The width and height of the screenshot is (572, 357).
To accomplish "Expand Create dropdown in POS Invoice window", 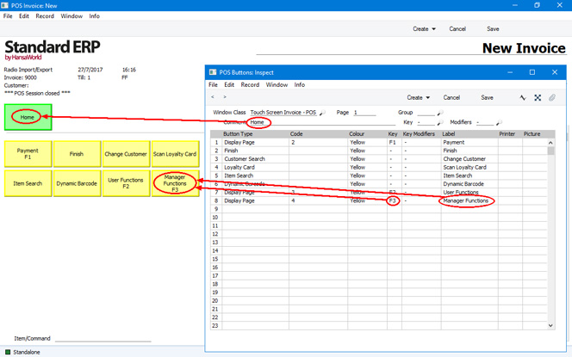I will click(424, 28).
